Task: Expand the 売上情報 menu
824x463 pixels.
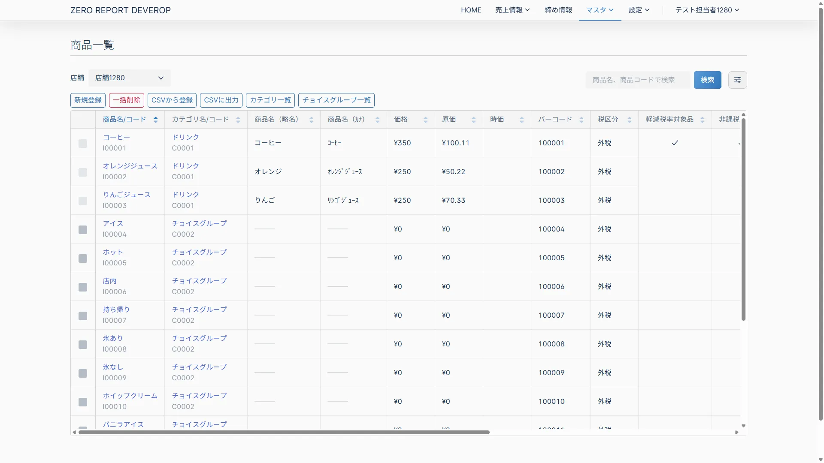Action: click(512, 10)
